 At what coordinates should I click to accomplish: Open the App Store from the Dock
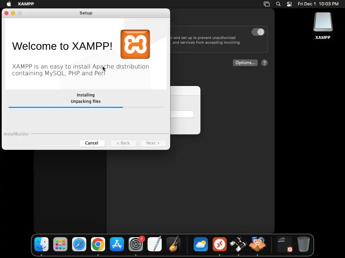[x=117, y=244]
